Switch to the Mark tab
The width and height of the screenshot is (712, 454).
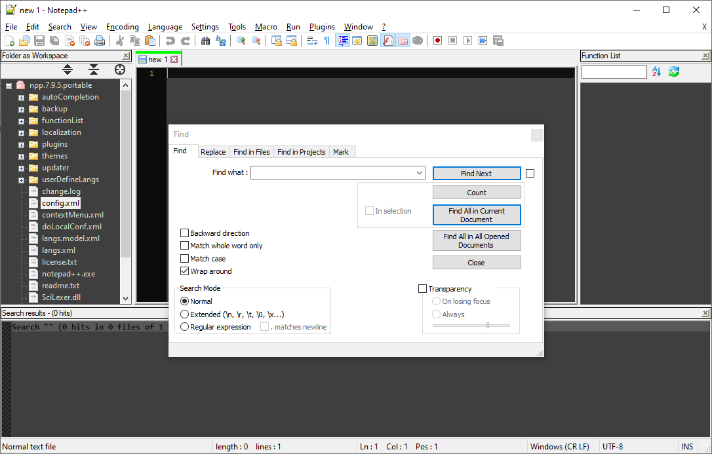tap(340, 152)
